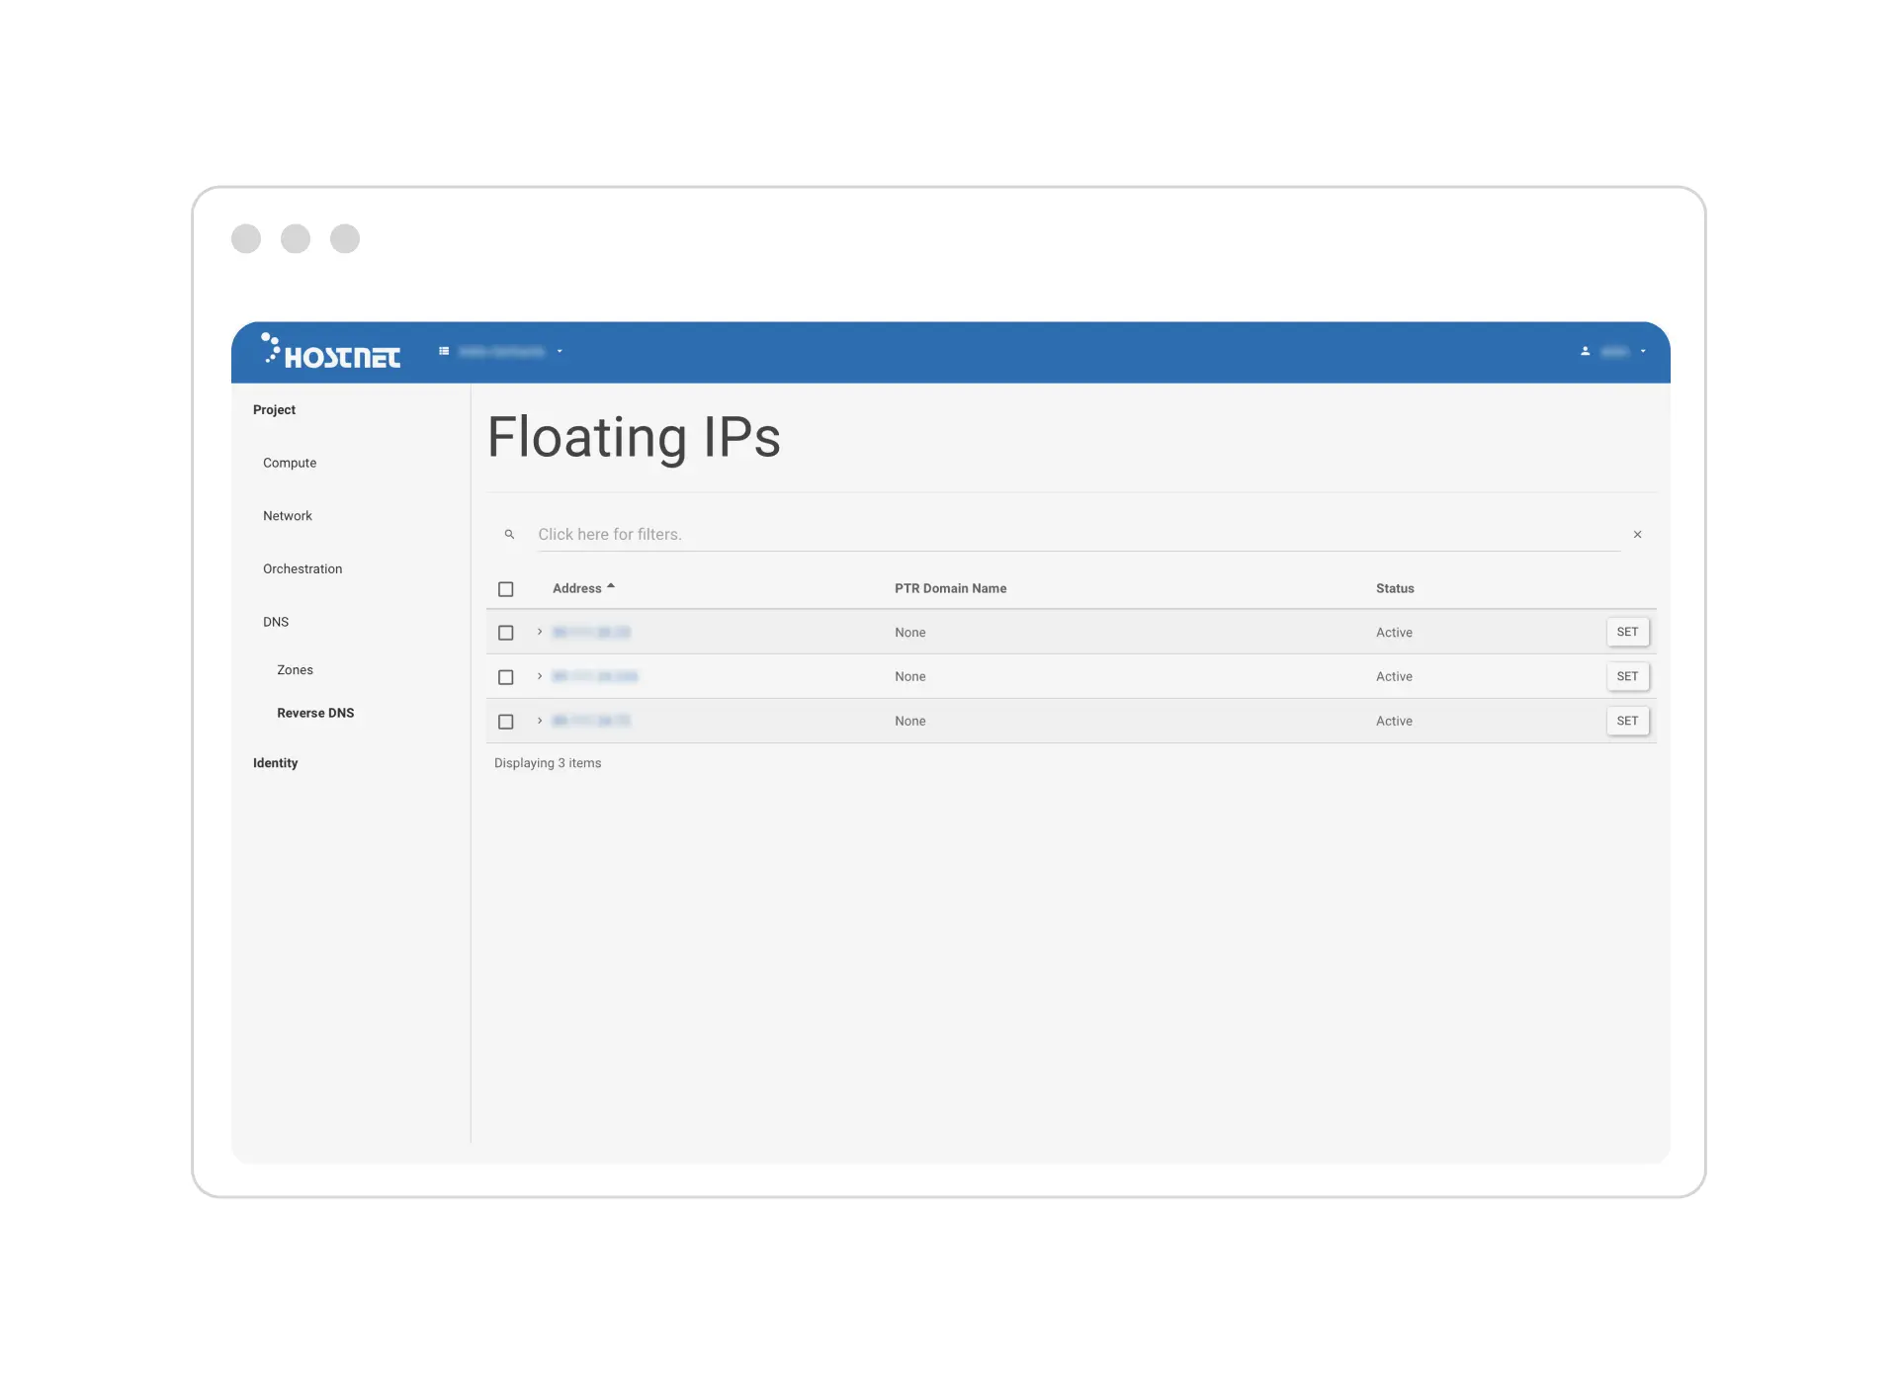Open the first blurred IP address link
This screenshot has height=1384, width=1898.
click(x=591, y=632)
